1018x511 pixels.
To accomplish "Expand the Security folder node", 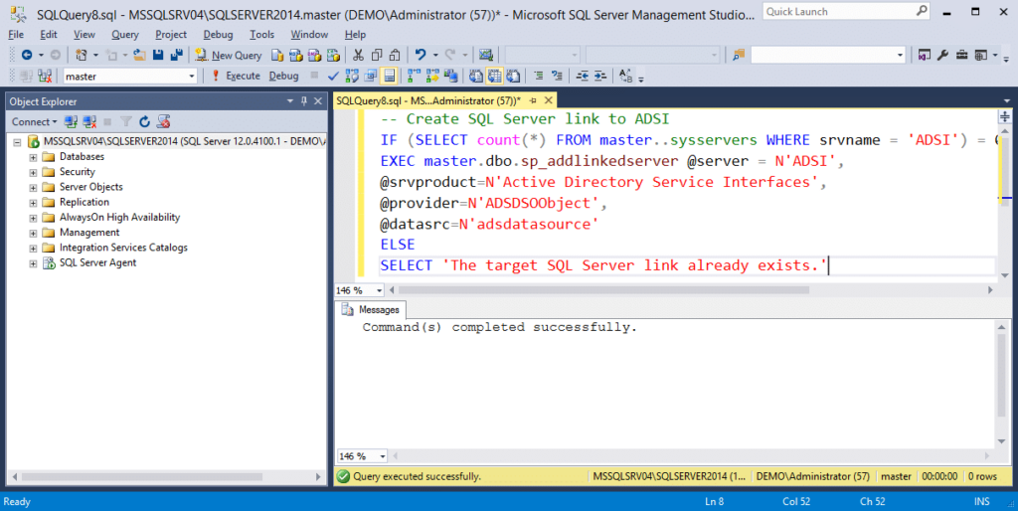I will click(x=33, y=172).
